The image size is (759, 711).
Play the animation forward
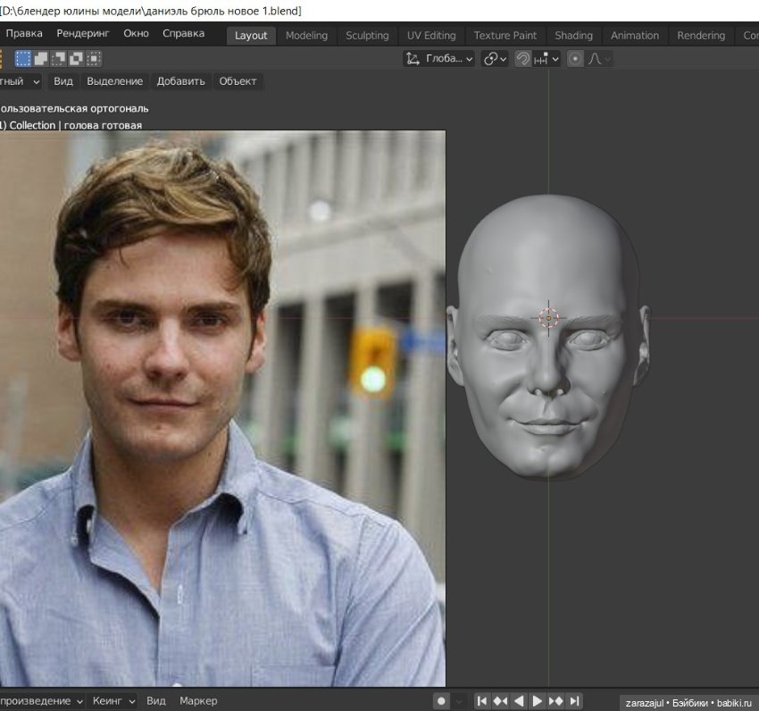(x=538, y=701)
